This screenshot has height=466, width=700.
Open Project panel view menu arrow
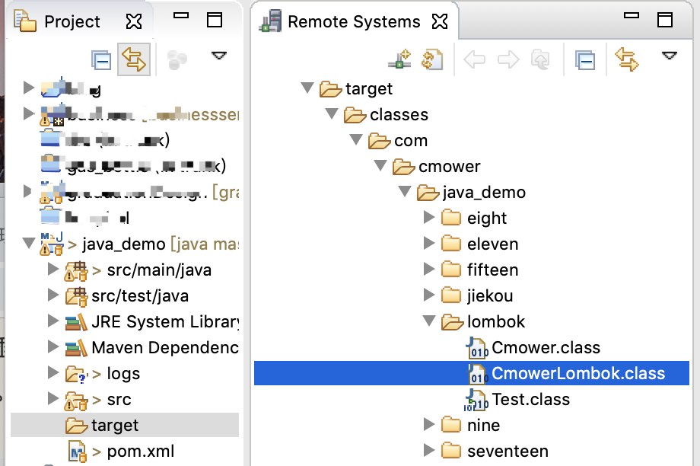click(219, 56)
